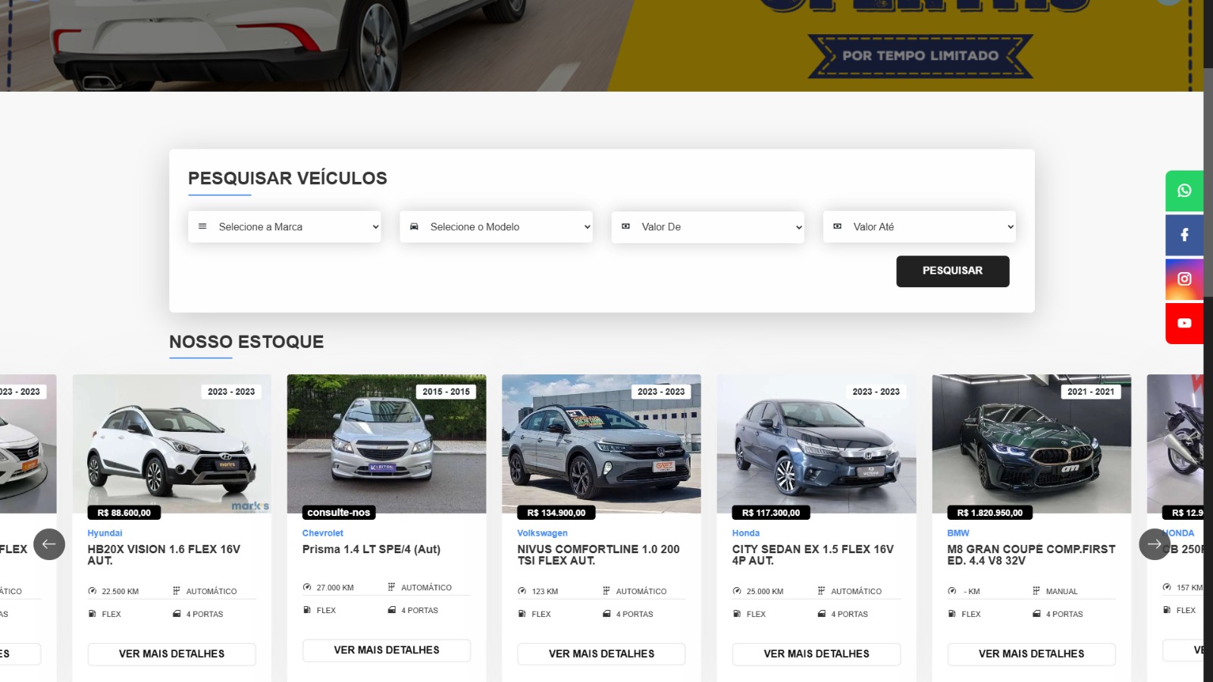Viewport: 1213px width, 682px height.
Task: View details of the Honda City Sedan
Action: coord(817,654)
